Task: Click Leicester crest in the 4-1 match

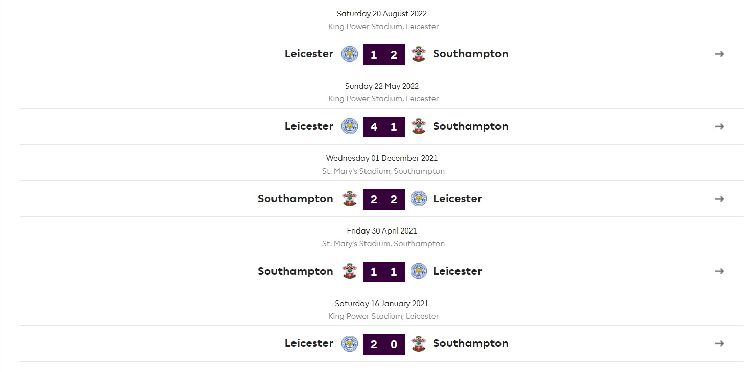Action: click(350, 126)
